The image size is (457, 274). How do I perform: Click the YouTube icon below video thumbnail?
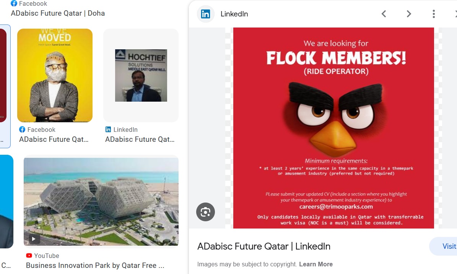(29, 255)
